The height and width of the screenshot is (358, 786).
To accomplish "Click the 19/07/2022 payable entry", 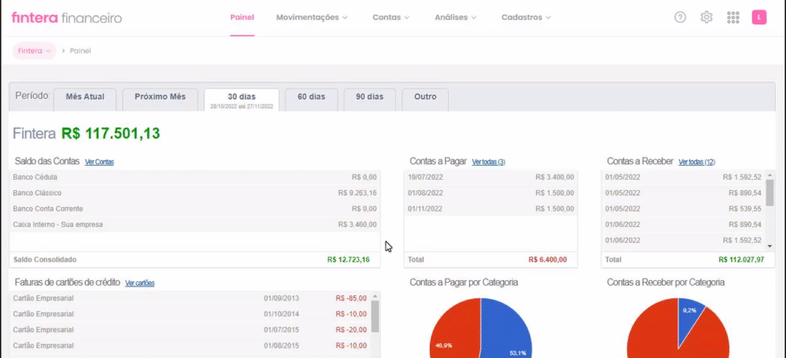I will point(490,177).
